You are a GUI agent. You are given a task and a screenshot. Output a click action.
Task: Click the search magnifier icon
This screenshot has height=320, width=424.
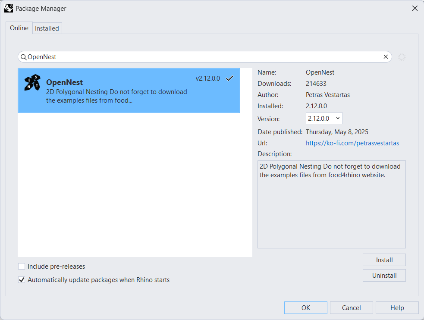coord(24,57)
